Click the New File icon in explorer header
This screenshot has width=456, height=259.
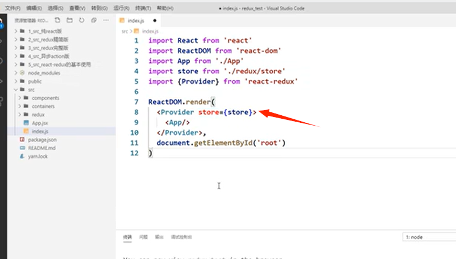click(x=57, y=20)
